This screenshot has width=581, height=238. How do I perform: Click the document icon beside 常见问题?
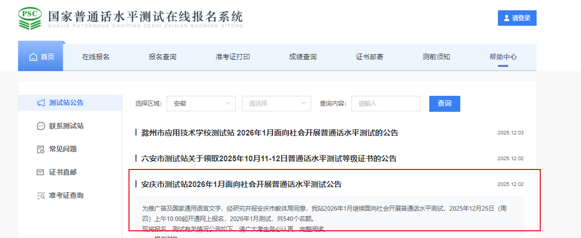click(x=41, y=149)
